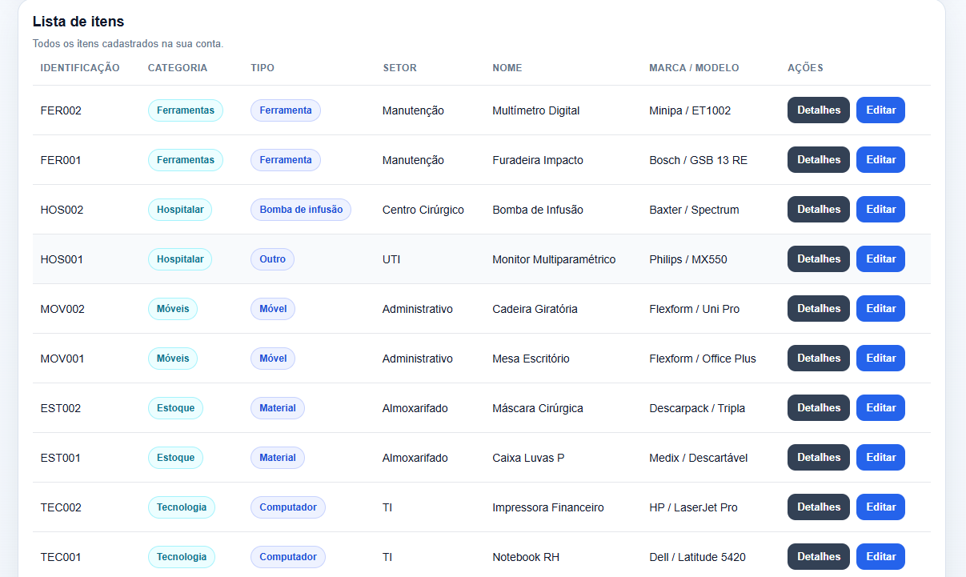The height and width of the screenshot is (577, 966).
Task: Open Detalhes for Impressora Financeiro
Action: pyautogui.click(x=819, y=507)
